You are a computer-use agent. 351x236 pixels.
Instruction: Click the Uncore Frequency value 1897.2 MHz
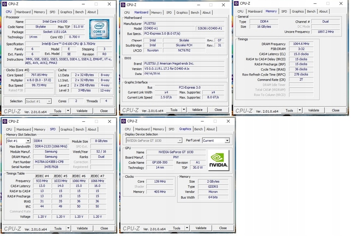[x=326, y=32]
